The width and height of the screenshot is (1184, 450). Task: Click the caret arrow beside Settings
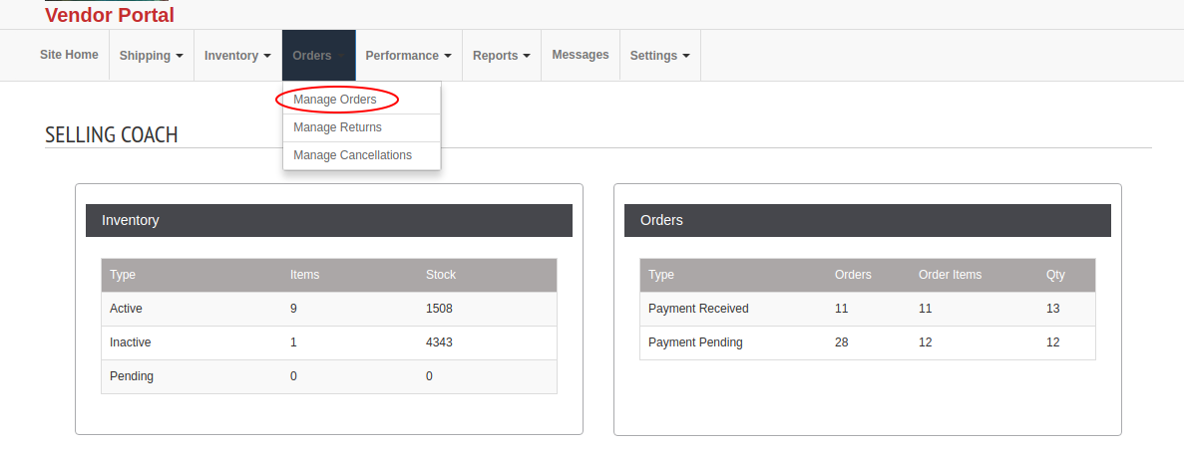685,56
